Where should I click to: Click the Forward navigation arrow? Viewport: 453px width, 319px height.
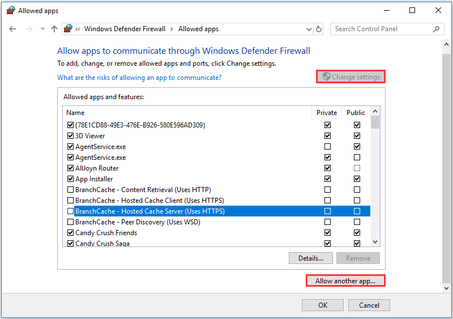tap(29, 29)
